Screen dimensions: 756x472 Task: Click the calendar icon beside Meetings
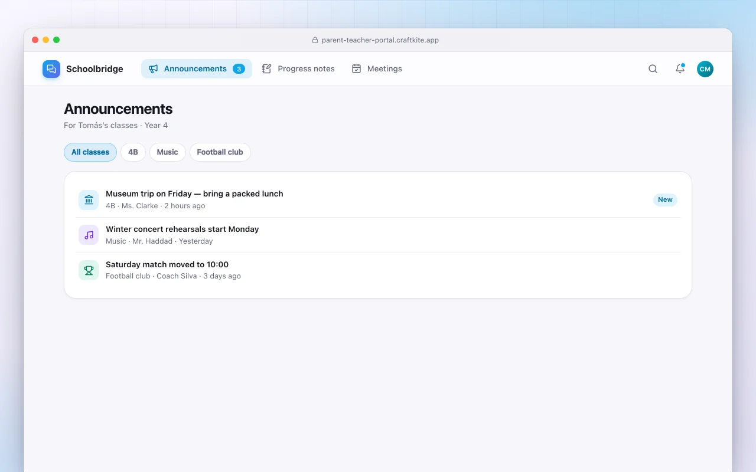356,69
